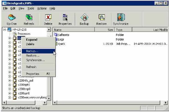Click the 1.05 KB size cell
169x112 pixels.
click(x=108, y=44)
